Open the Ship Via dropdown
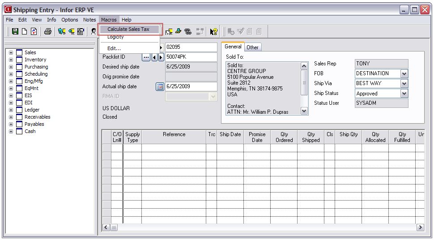The height and width of the screenshot is (240, 434). click(404, 83)
